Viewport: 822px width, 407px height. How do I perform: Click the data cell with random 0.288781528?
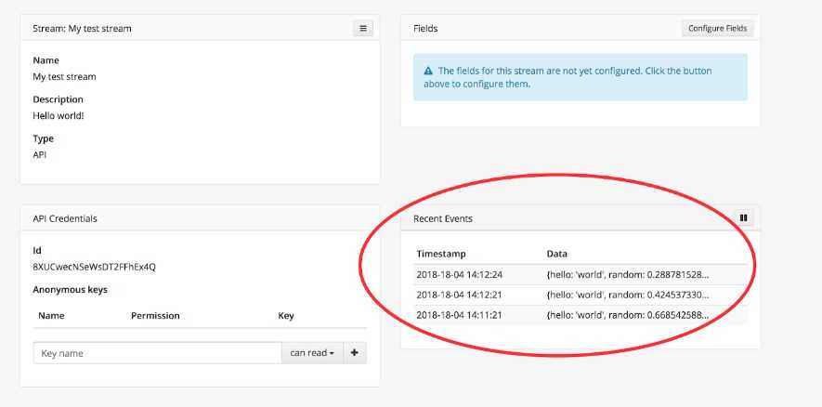click(628, 275)
